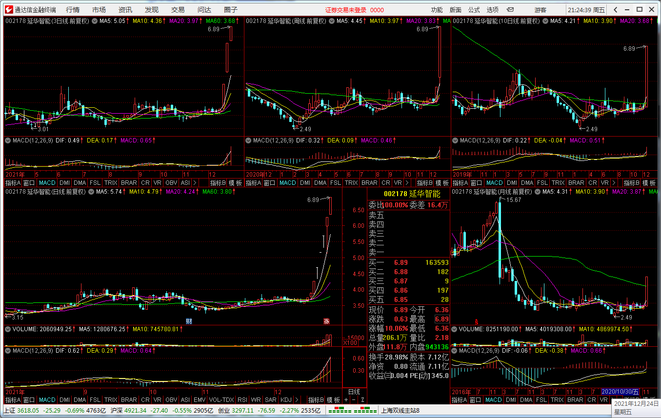Screen dimensions: 661x418
Task: Select the TRIX indicator tab in daily chart
Action: click(x=111, y=400)
